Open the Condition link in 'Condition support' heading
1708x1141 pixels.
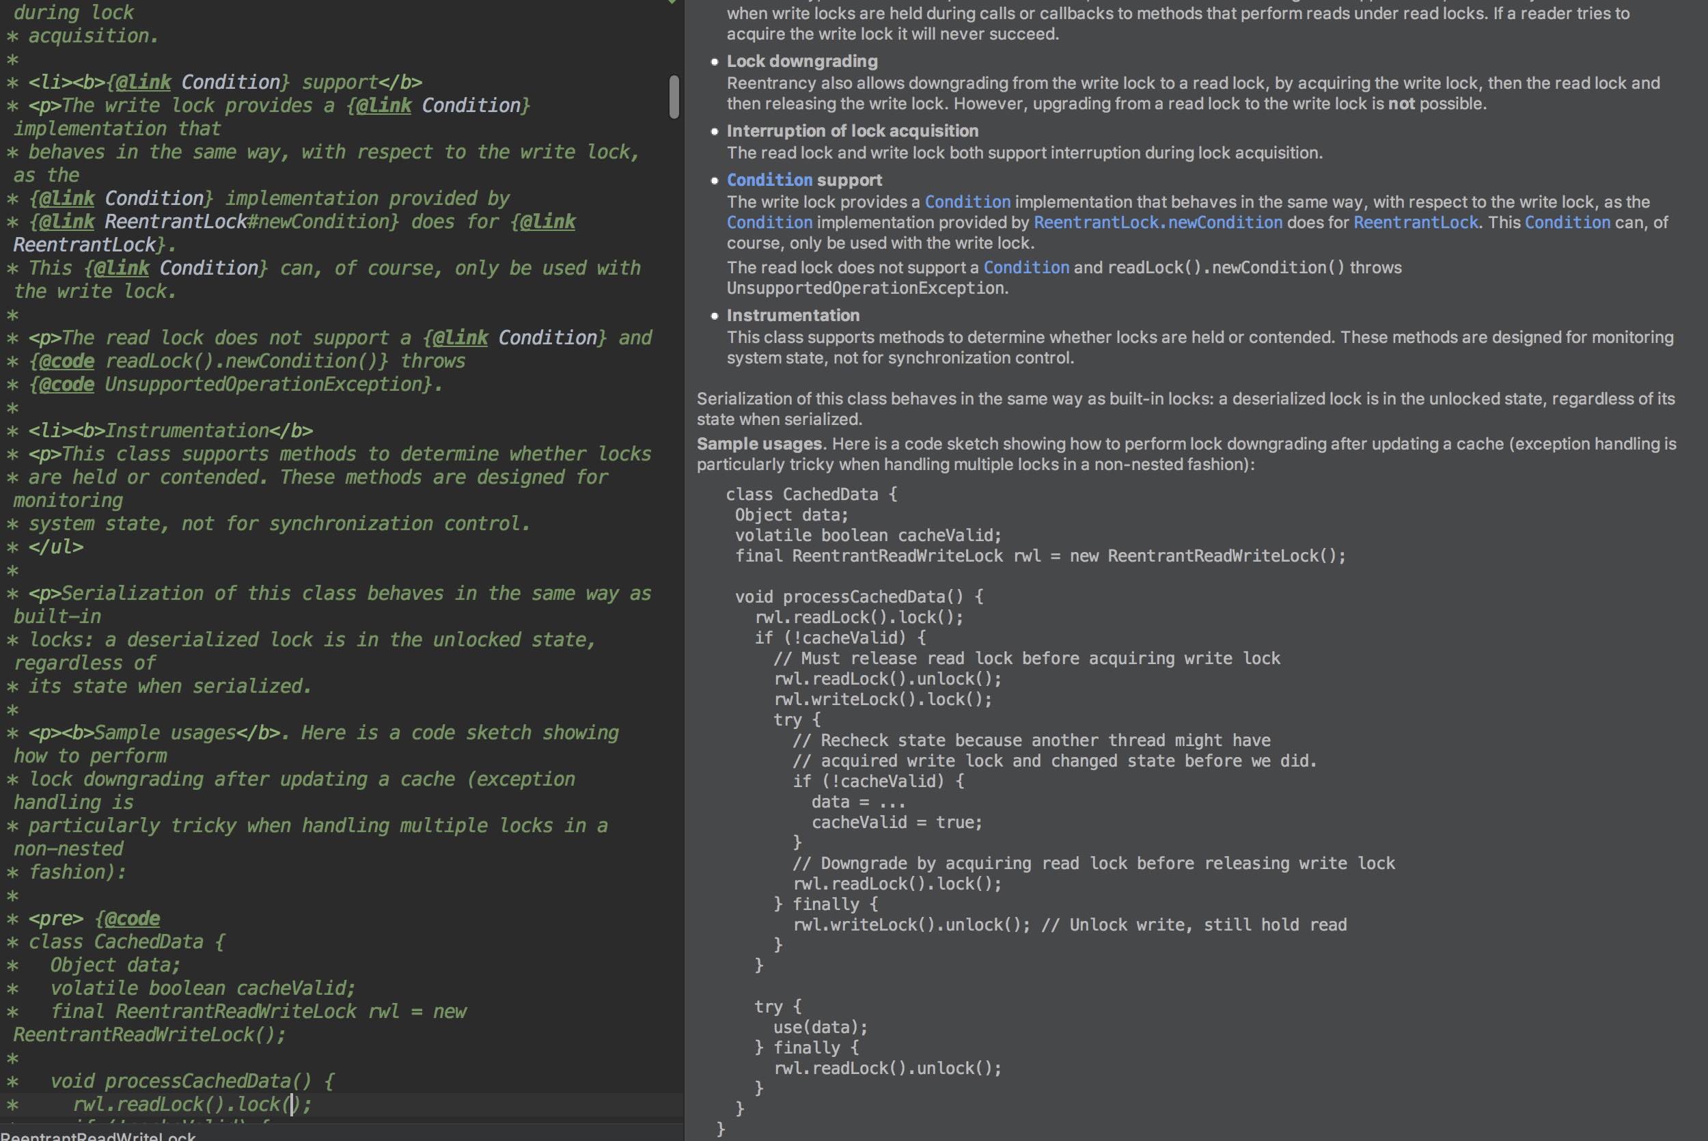click(x=769, y=180)
